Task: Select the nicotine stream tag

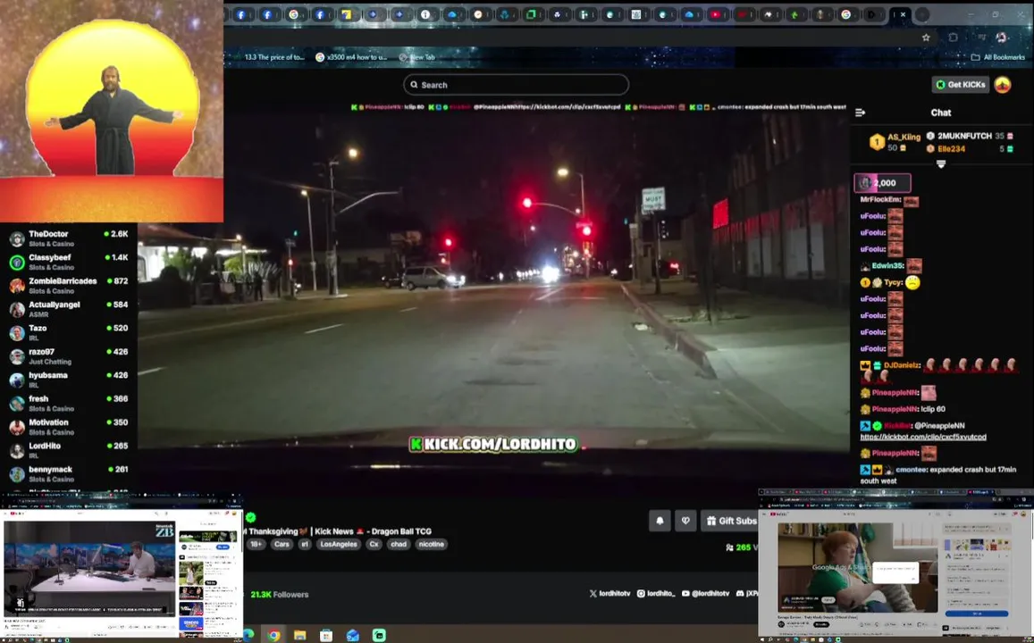Action: click(x=432, y=544)
